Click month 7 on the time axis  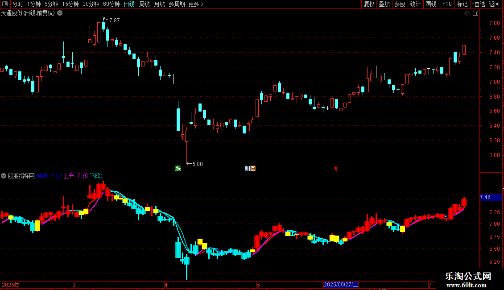tap(430, 285)
